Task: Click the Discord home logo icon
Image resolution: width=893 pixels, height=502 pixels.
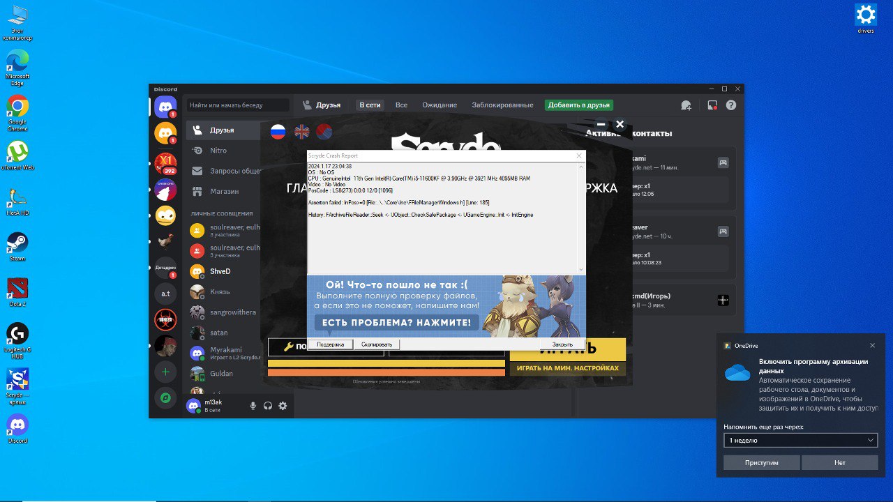Action: [x=165, y=107]
